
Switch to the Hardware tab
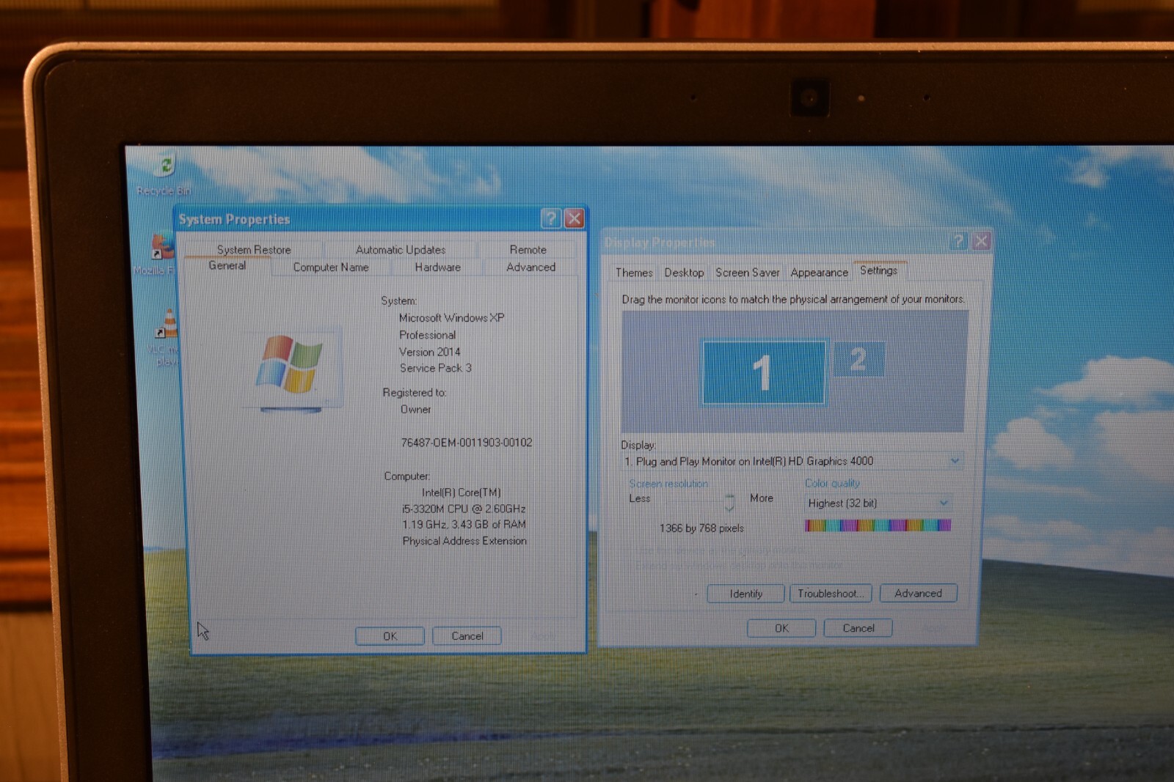point(438,267)
